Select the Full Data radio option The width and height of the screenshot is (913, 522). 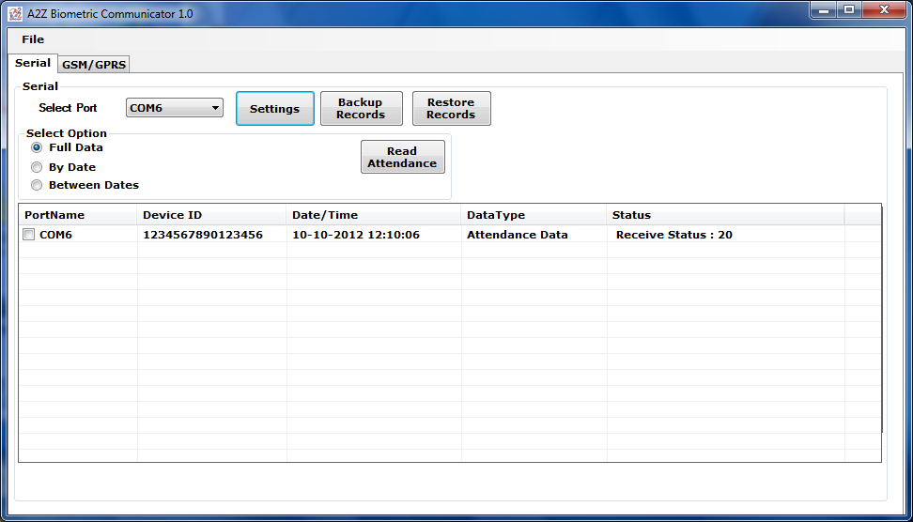(x=37, y=147)
